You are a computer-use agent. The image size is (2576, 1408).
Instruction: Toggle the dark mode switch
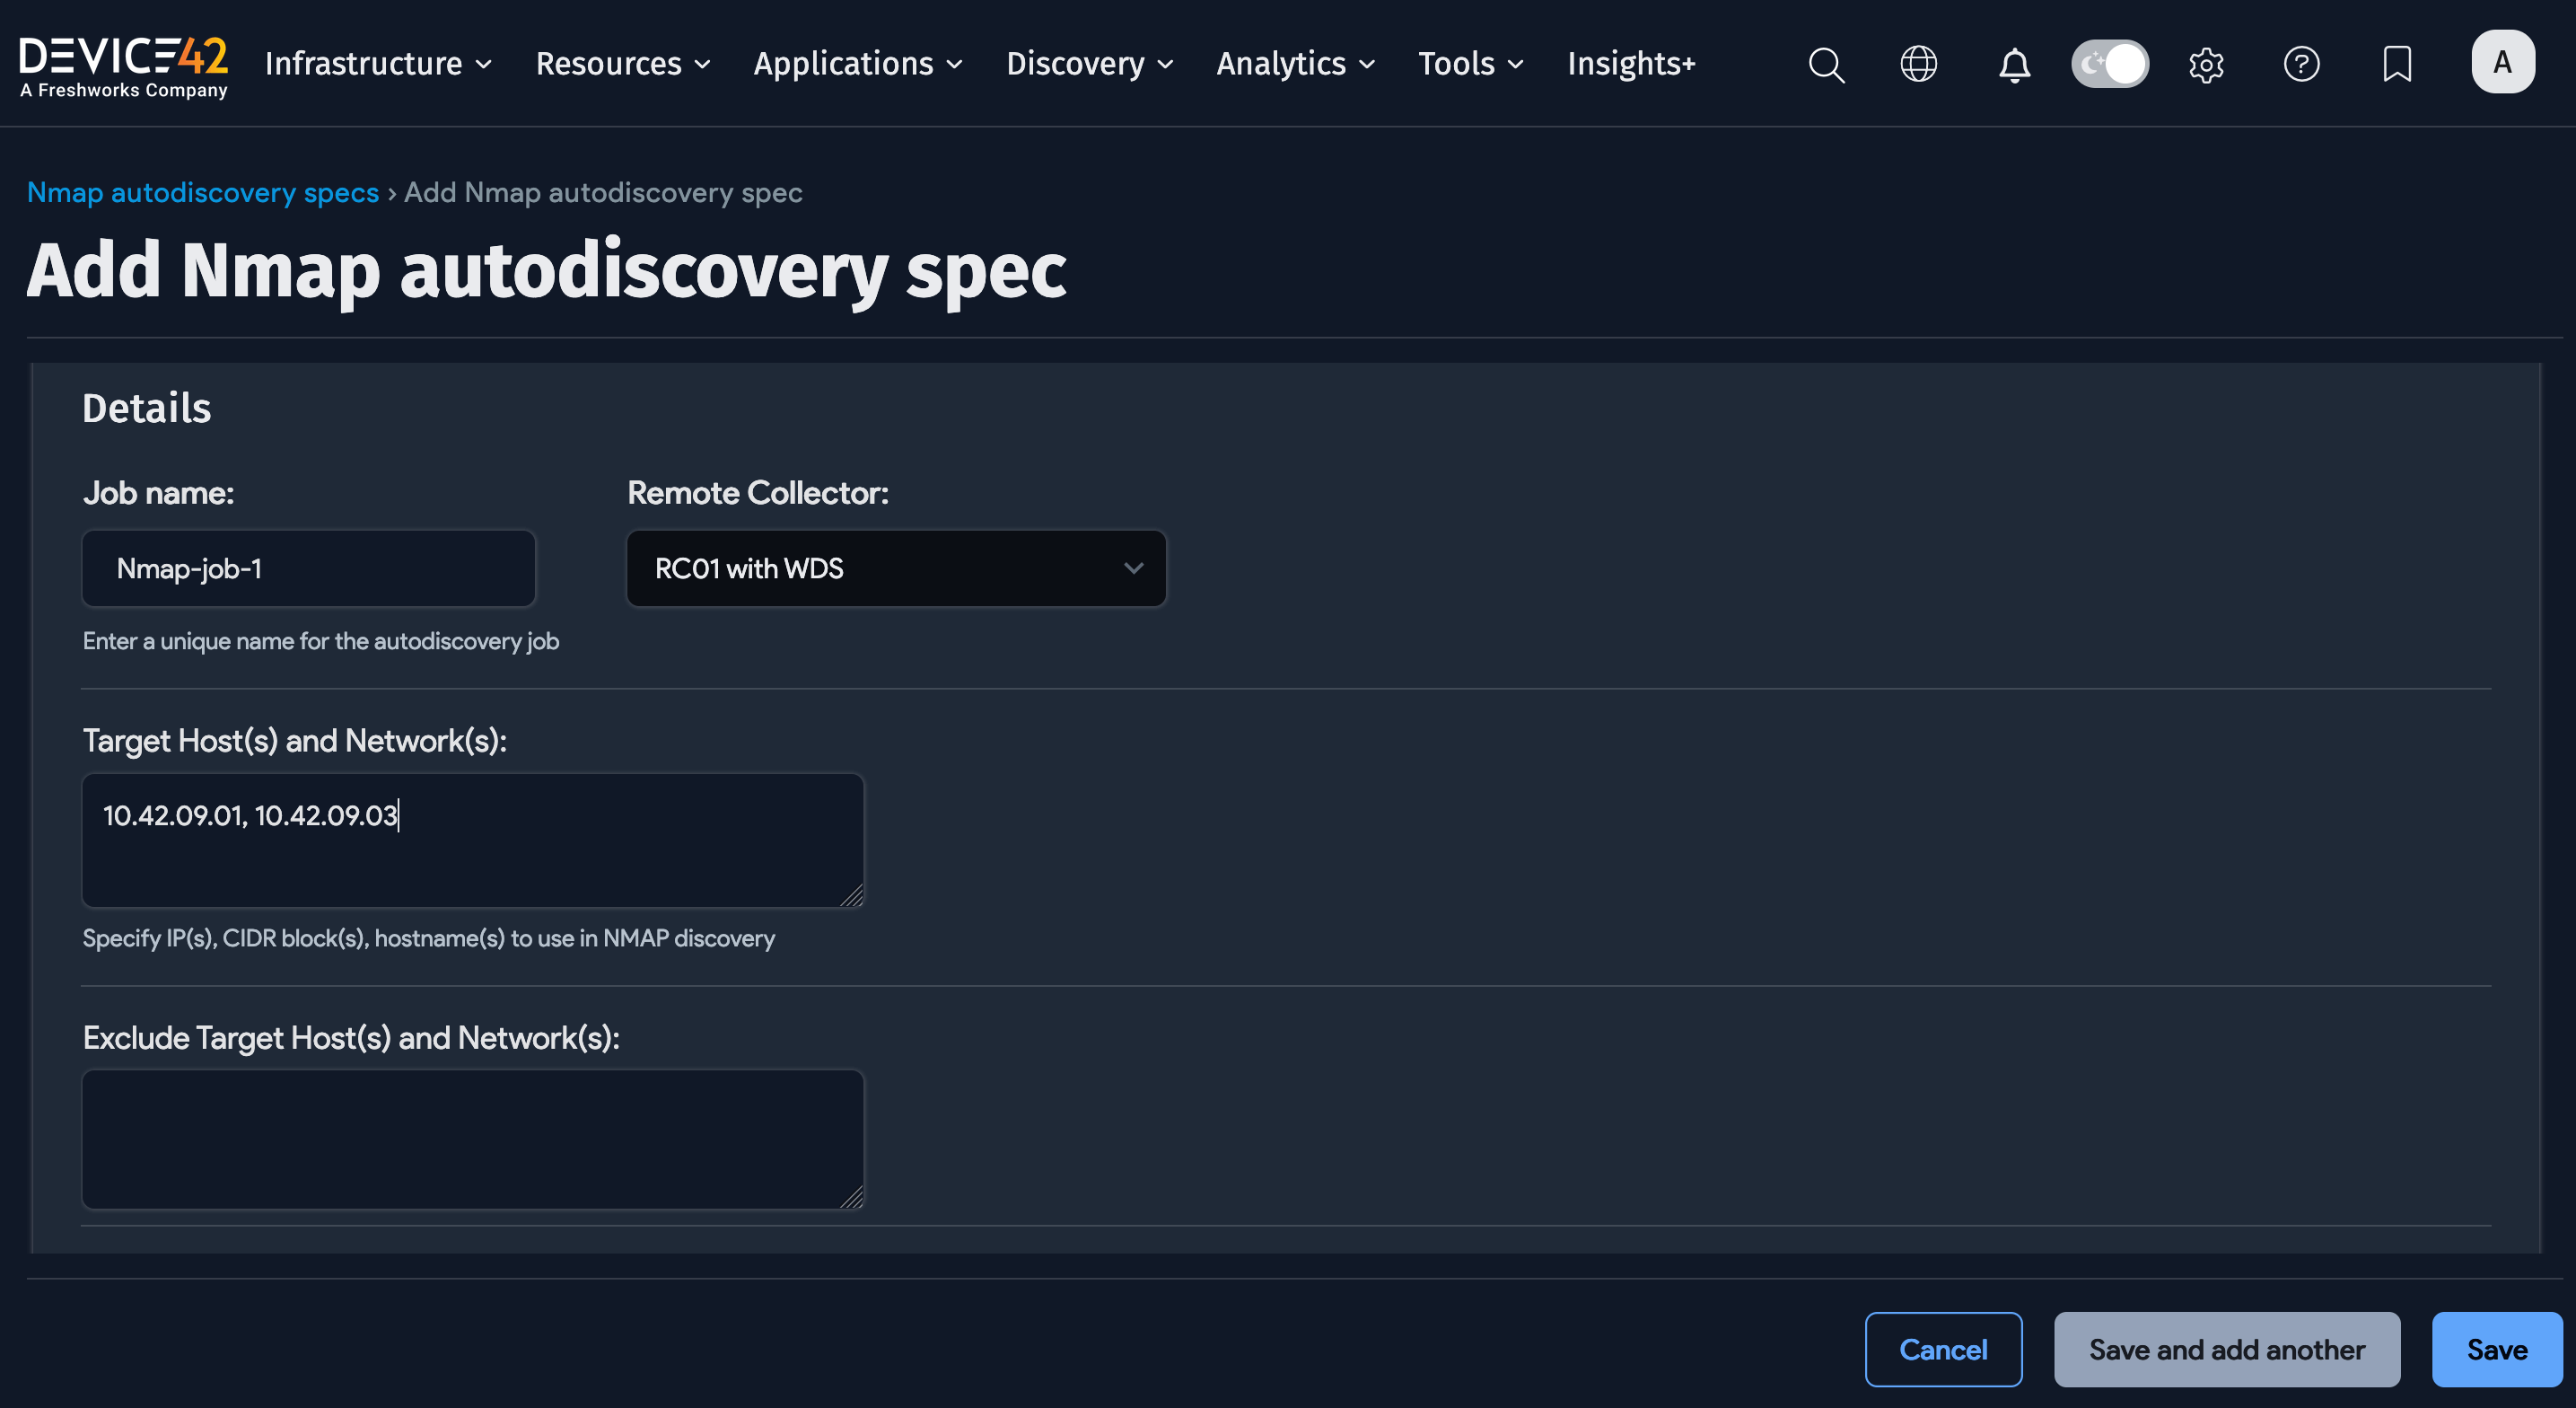tap(2110, 64)
